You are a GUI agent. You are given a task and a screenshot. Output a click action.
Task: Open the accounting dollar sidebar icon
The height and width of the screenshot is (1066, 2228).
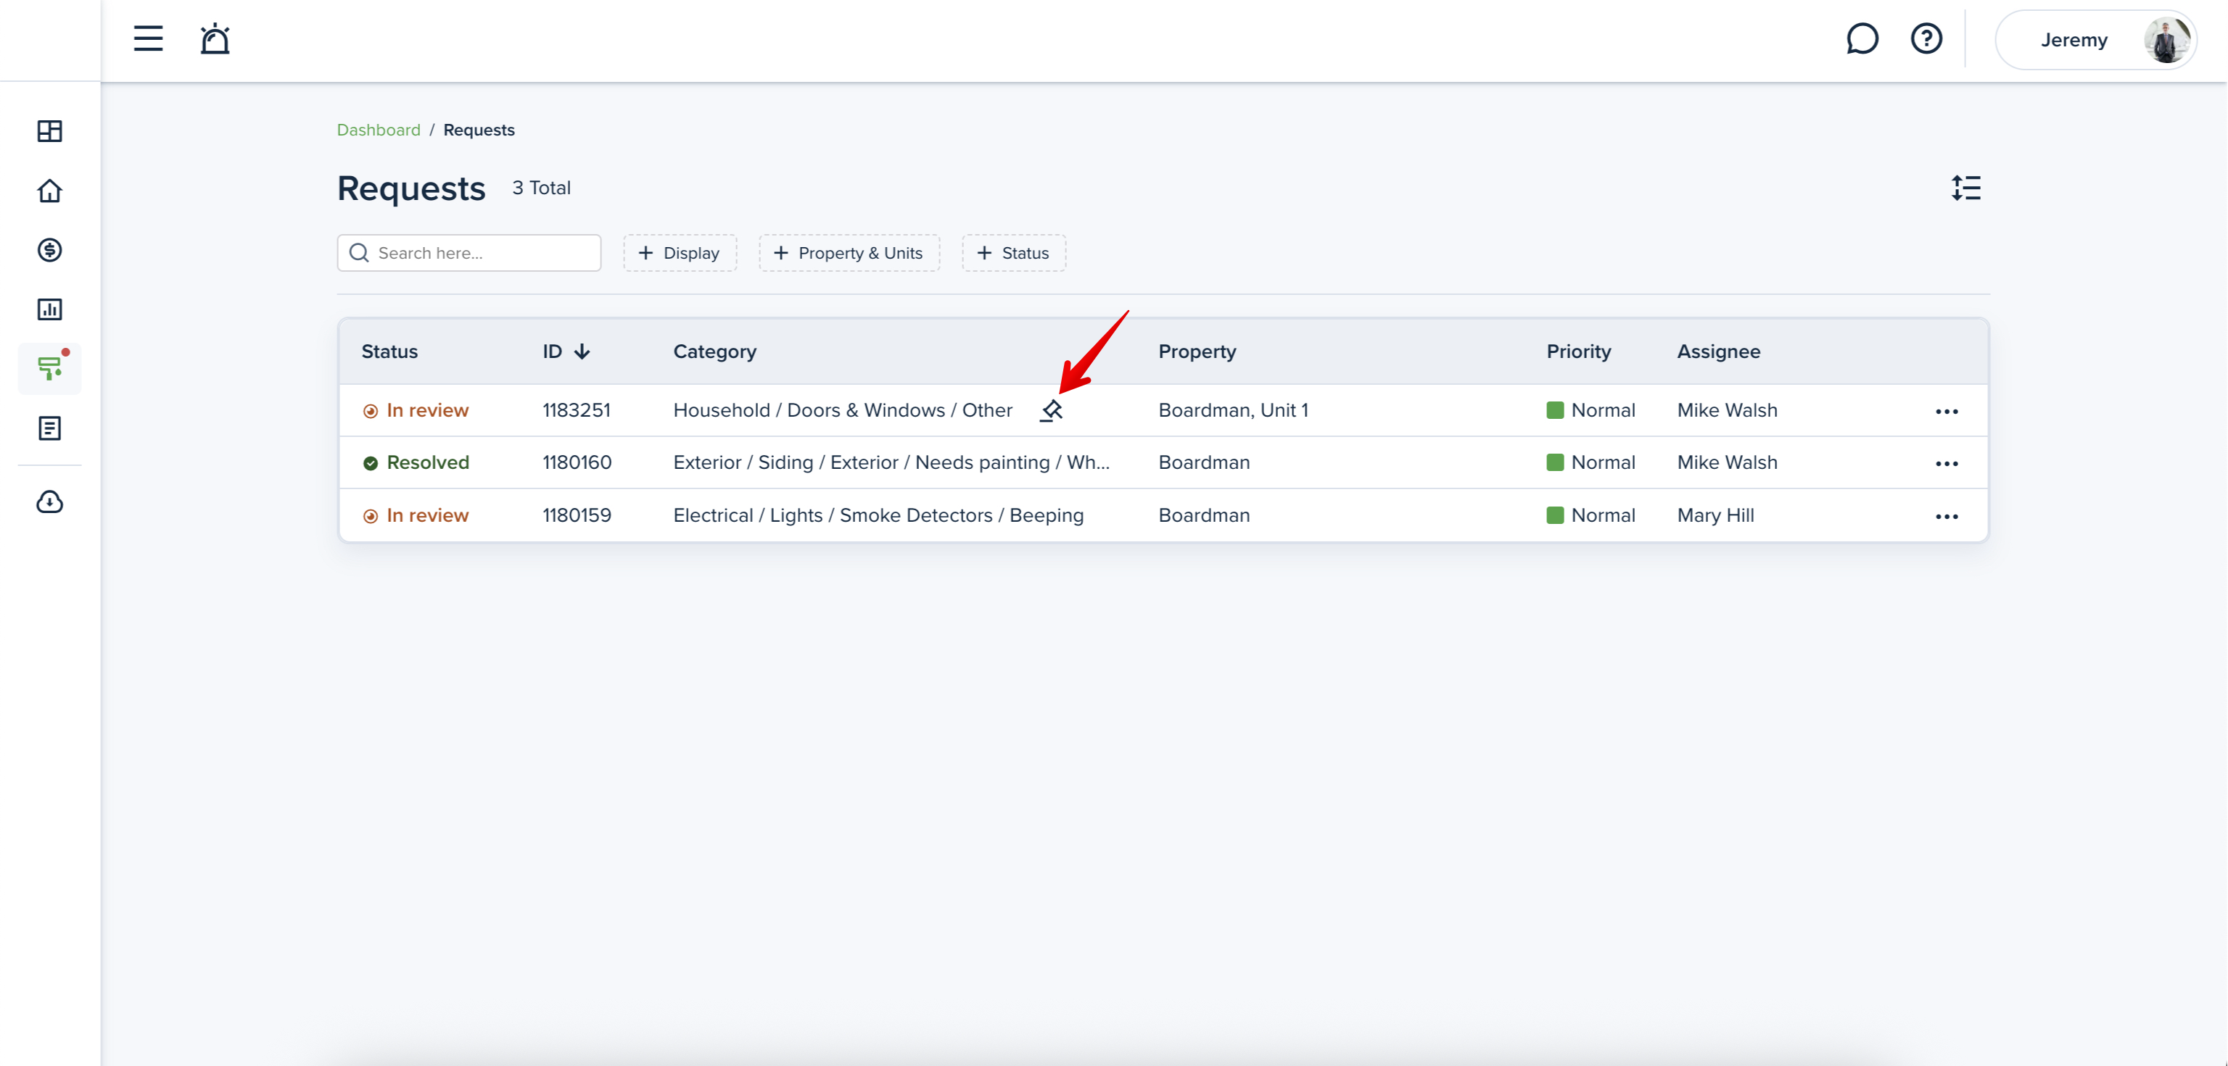pyautogui.click(x=50, y=250)
